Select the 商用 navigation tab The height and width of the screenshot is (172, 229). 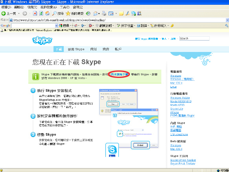click(93, 49)
